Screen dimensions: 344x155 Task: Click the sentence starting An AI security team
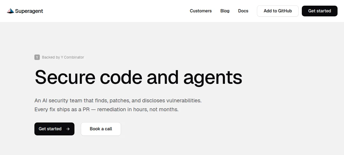118,101
